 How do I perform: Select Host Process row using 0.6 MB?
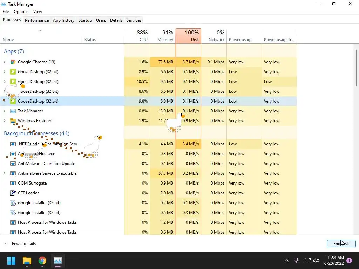[x=148, y=232]
